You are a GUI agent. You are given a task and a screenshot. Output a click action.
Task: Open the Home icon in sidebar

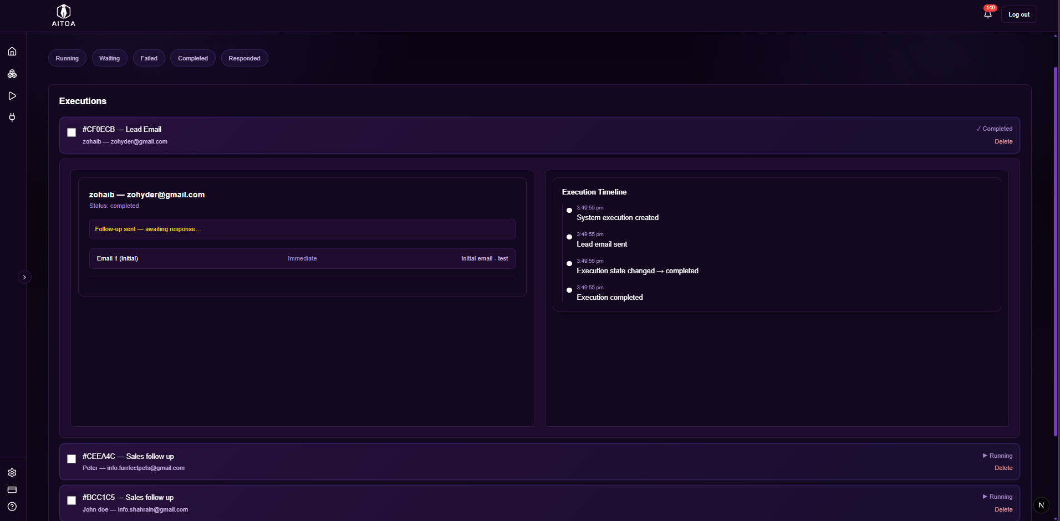[12, 52]
